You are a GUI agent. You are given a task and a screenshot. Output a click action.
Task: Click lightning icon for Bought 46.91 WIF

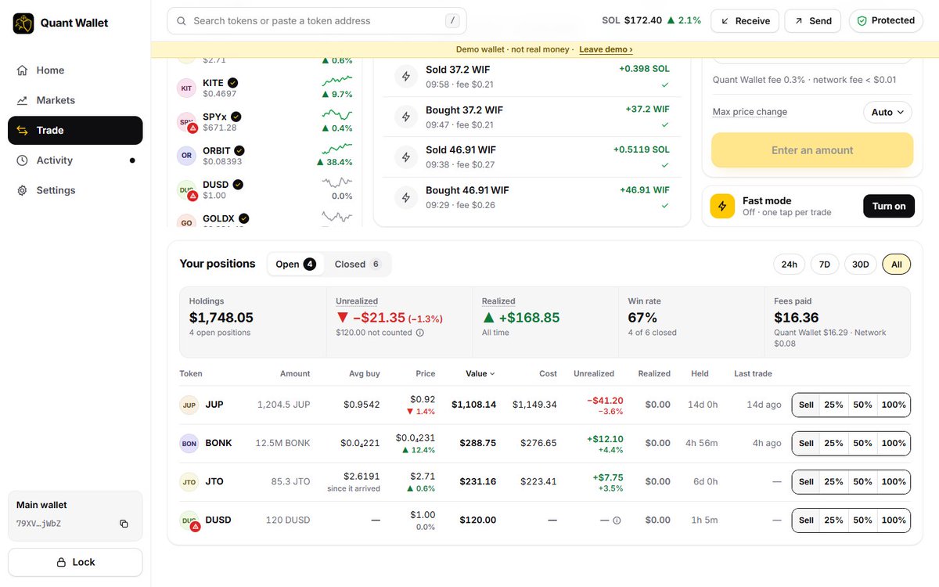(405, 197)
